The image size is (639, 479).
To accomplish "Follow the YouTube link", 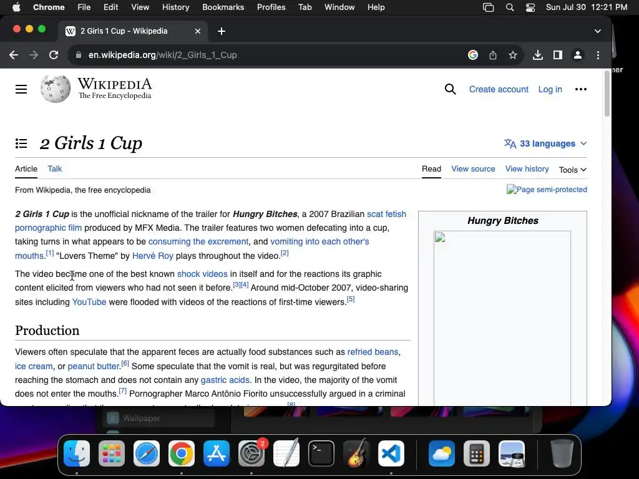I will pos(89,302).
